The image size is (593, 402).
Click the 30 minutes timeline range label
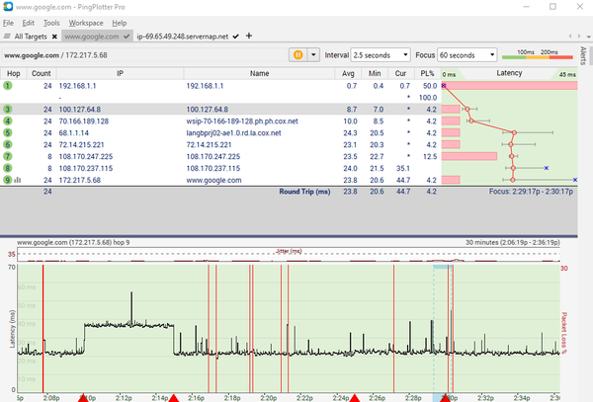click(x=513, y=242)
